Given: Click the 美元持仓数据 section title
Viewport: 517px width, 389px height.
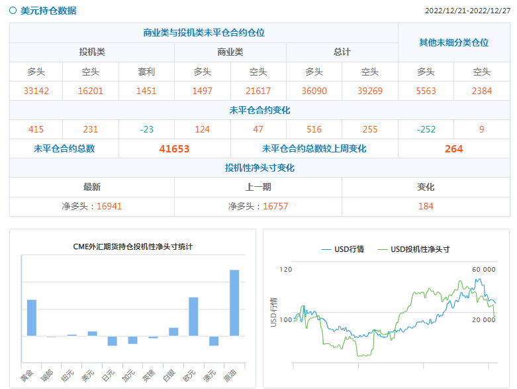Looking at the screenshot, I should [x=48, y=11].
